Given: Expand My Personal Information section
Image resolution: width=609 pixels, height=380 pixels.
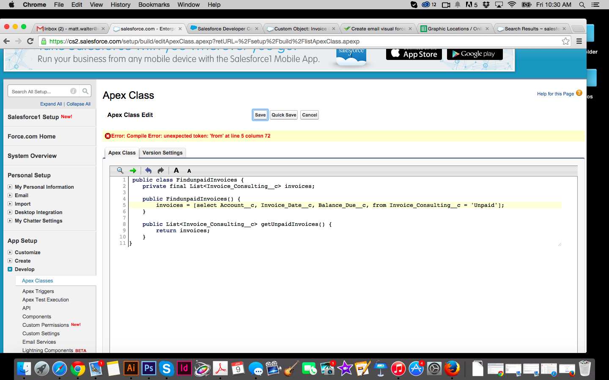Looking at the screenshot, I should point(10,187).
